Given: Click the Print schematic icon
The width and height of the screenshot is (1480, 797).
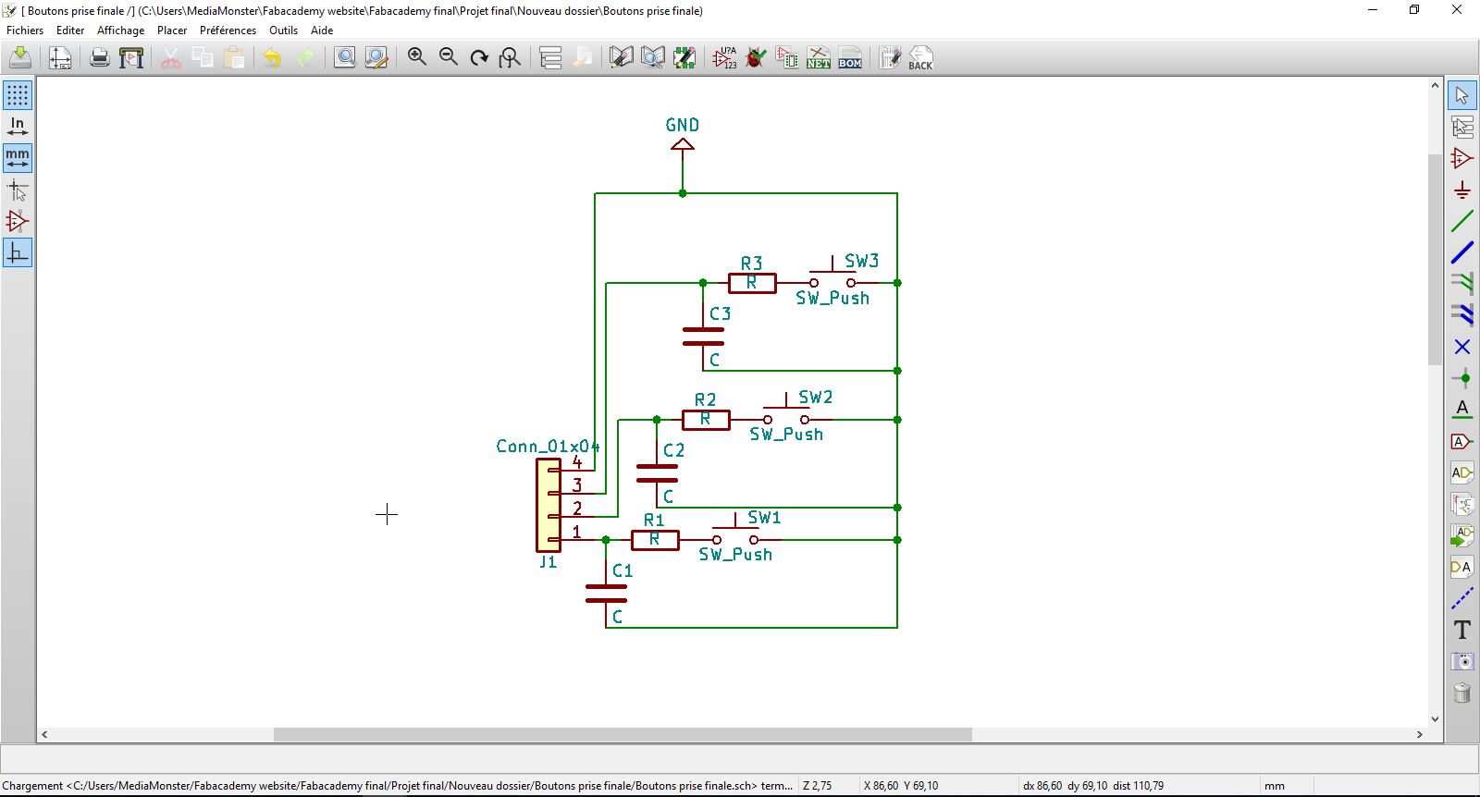Looking at the screenshot, I should pos(100,58).
